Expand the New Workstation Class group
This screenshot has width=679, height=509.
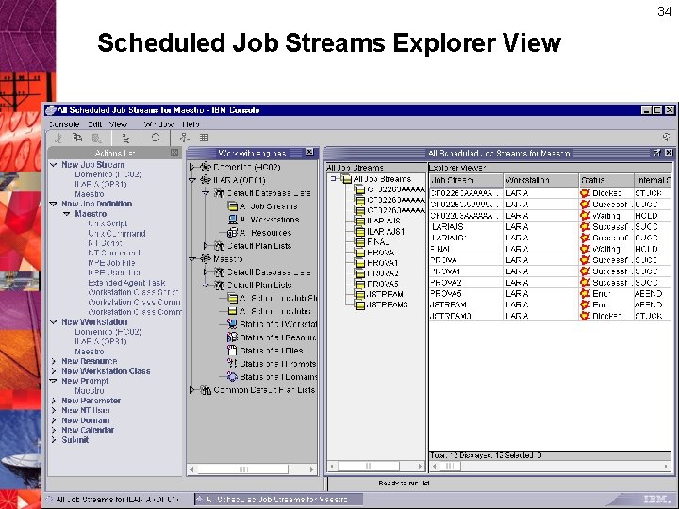(x=54, y=371)
